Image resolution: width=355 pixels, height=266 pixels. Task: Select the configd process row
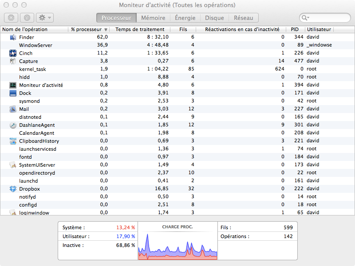[x=177, y=205]
